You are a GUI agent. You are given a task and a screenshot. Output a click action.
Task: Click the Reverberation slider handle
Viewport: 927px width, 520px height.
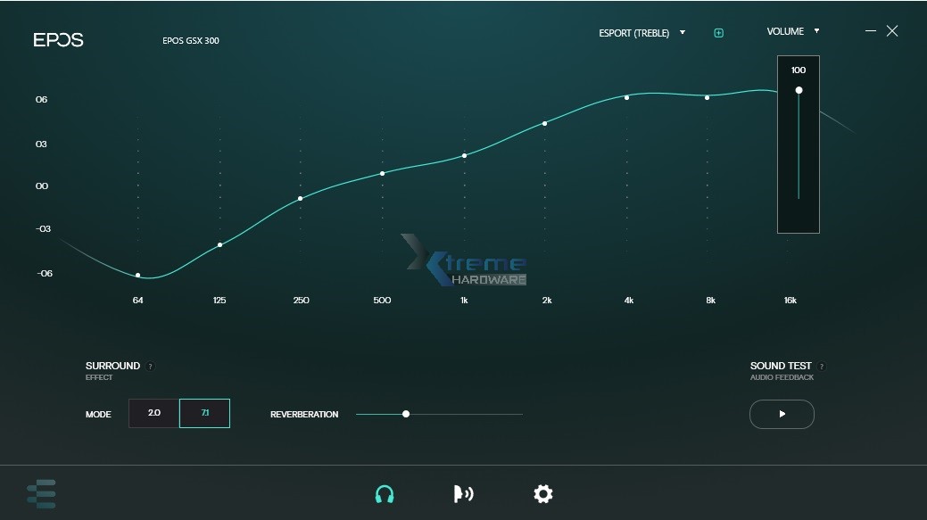pyautogui.click(x=406, y=414)
